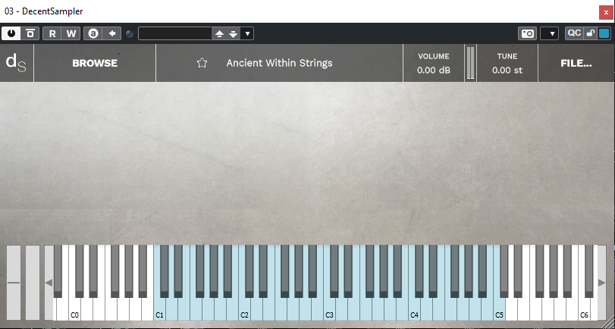This screenshot has height=329, width=615.
Task: Open the BROWSE tab
Action: [x=95, y=63]
